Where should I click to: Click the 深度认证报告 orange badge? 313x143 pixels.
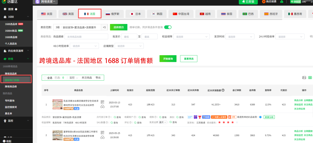(x=219, y=117)
